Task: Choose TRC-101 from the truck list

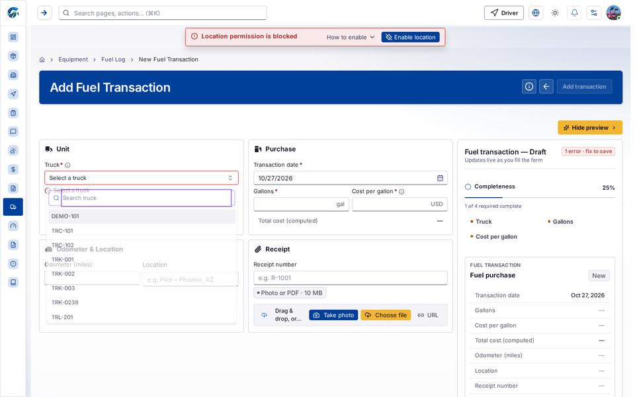Action: point(142,231)
